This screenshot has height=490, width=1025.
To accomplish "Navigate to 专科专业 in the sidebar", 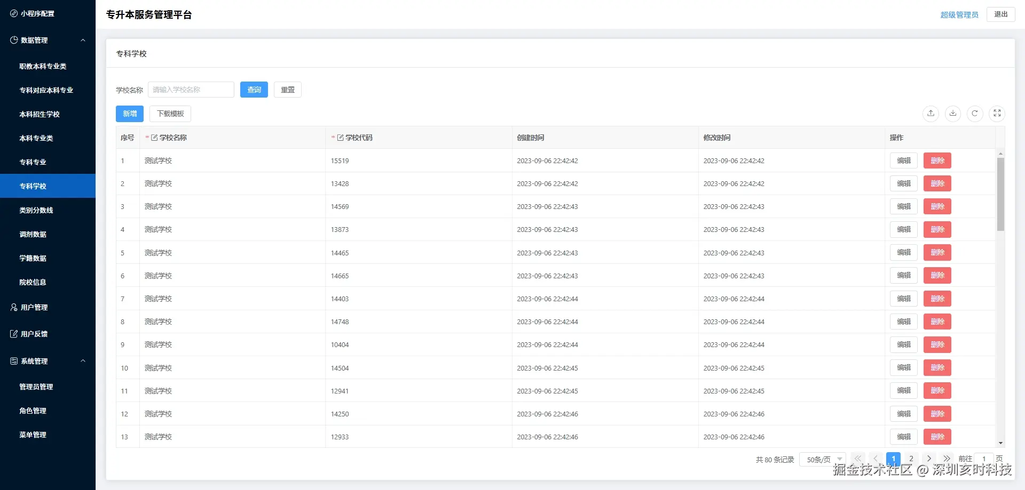I will point(48,162).
